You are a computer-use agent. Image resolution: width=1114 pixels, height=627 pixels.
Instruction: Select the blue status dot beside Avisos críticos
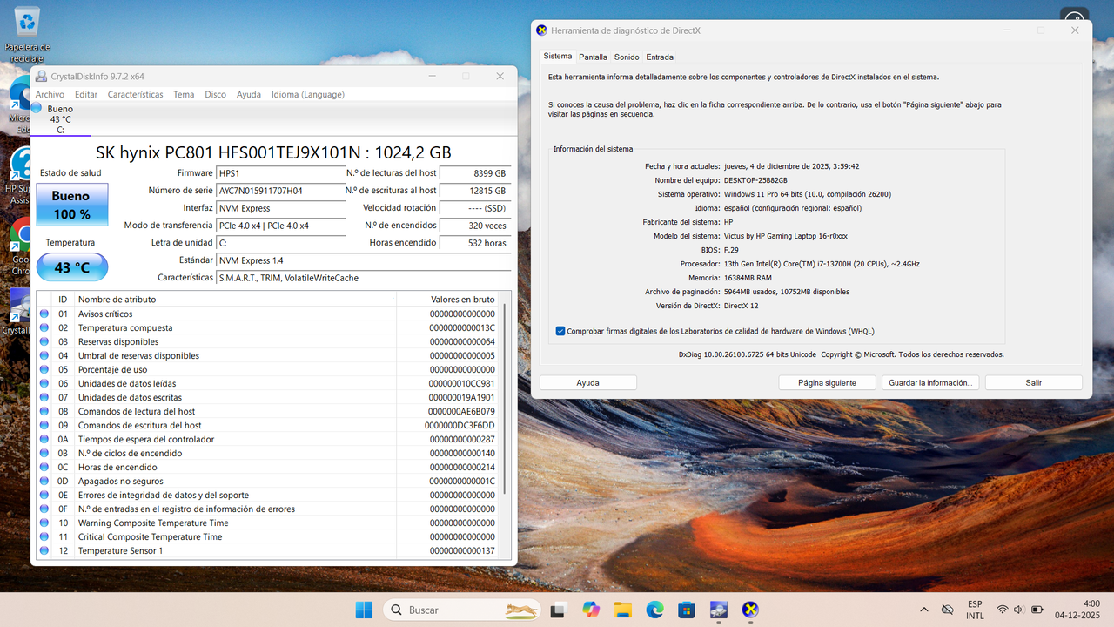(43, 313)
